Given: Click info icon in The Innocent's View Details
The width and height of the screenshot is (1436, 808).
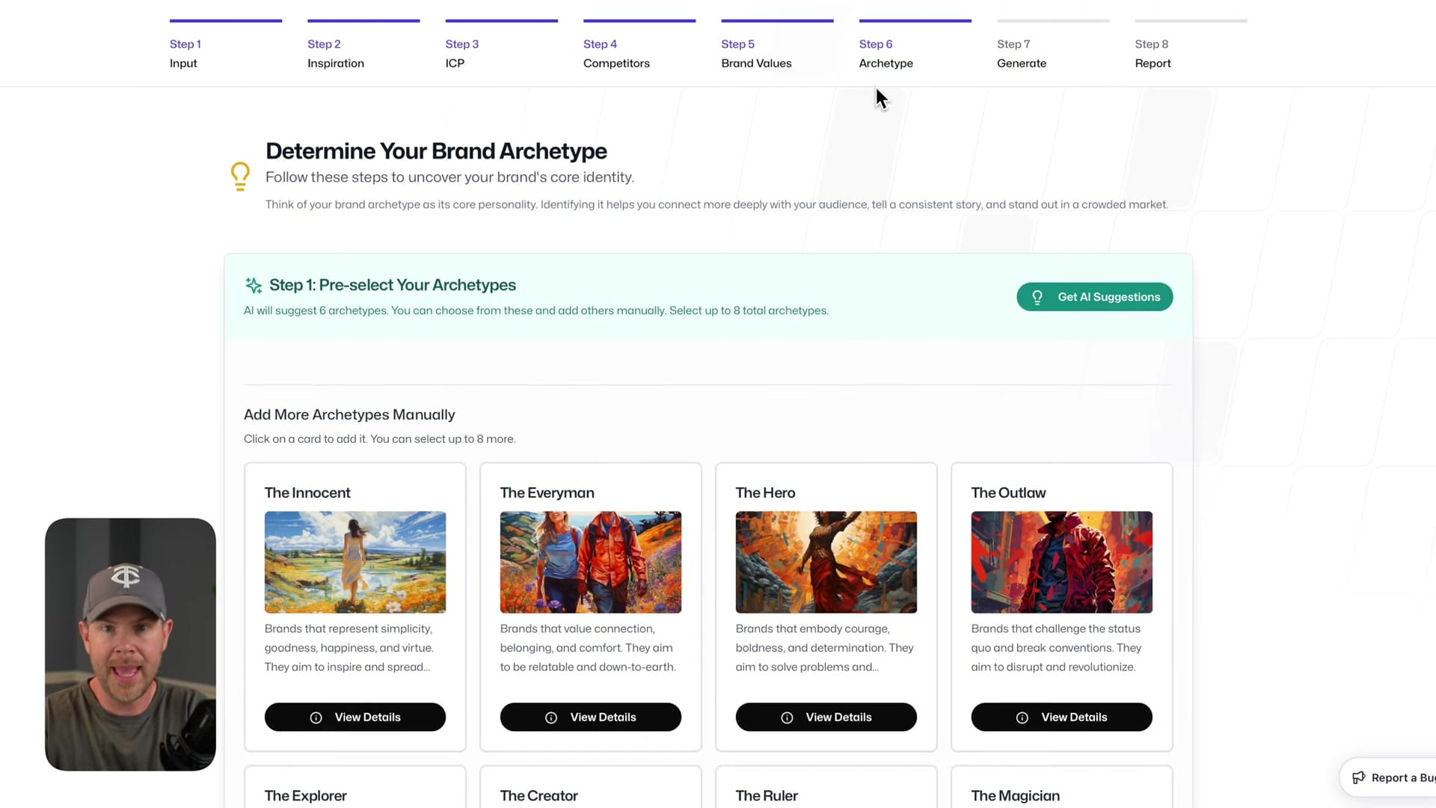Looking at the screenshot, I should click(x=316, y=717).
